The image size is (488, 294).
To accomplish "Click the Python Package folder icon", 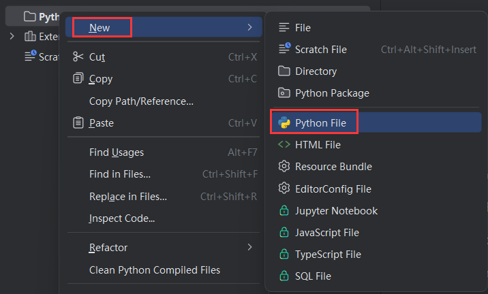I will pos(284,93).
